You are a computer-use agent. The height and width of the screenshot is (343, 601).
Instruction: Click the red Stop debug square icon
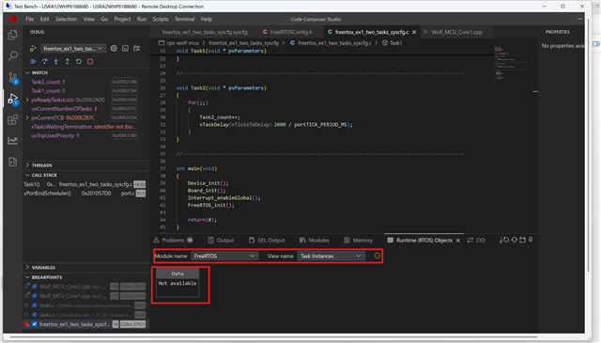90,61
